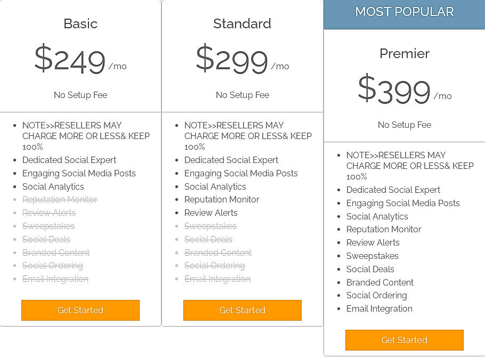Select Review Alerts in Premier column
This screenshot has width=485, height=358.
pyautogui.click(x=373, y=242)
